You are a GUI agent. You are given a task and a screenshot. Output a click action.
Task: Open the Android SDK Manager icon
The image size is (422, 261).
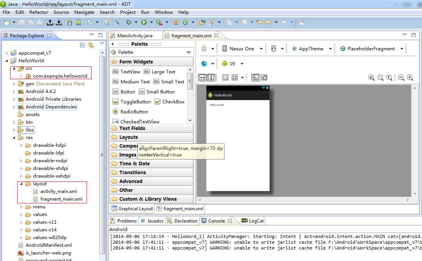[x=70, y=23]
